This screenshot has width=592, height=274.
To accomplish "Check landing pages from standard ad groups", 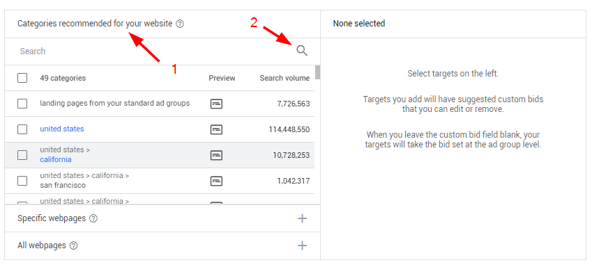I will pos(22,104).
